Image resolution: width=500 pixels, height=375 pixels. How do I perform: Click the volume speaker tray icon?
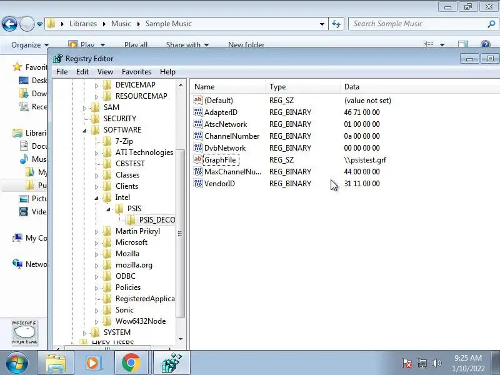point(436,363)
